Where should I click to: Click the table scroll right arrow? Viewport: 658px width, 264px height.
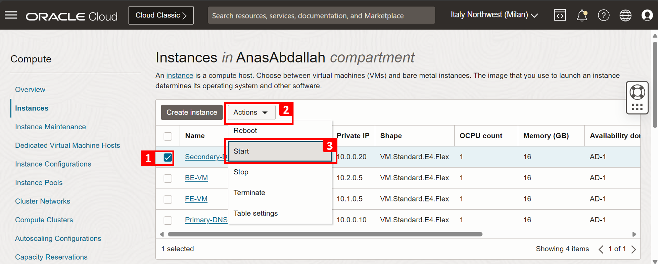click(634, 234)
